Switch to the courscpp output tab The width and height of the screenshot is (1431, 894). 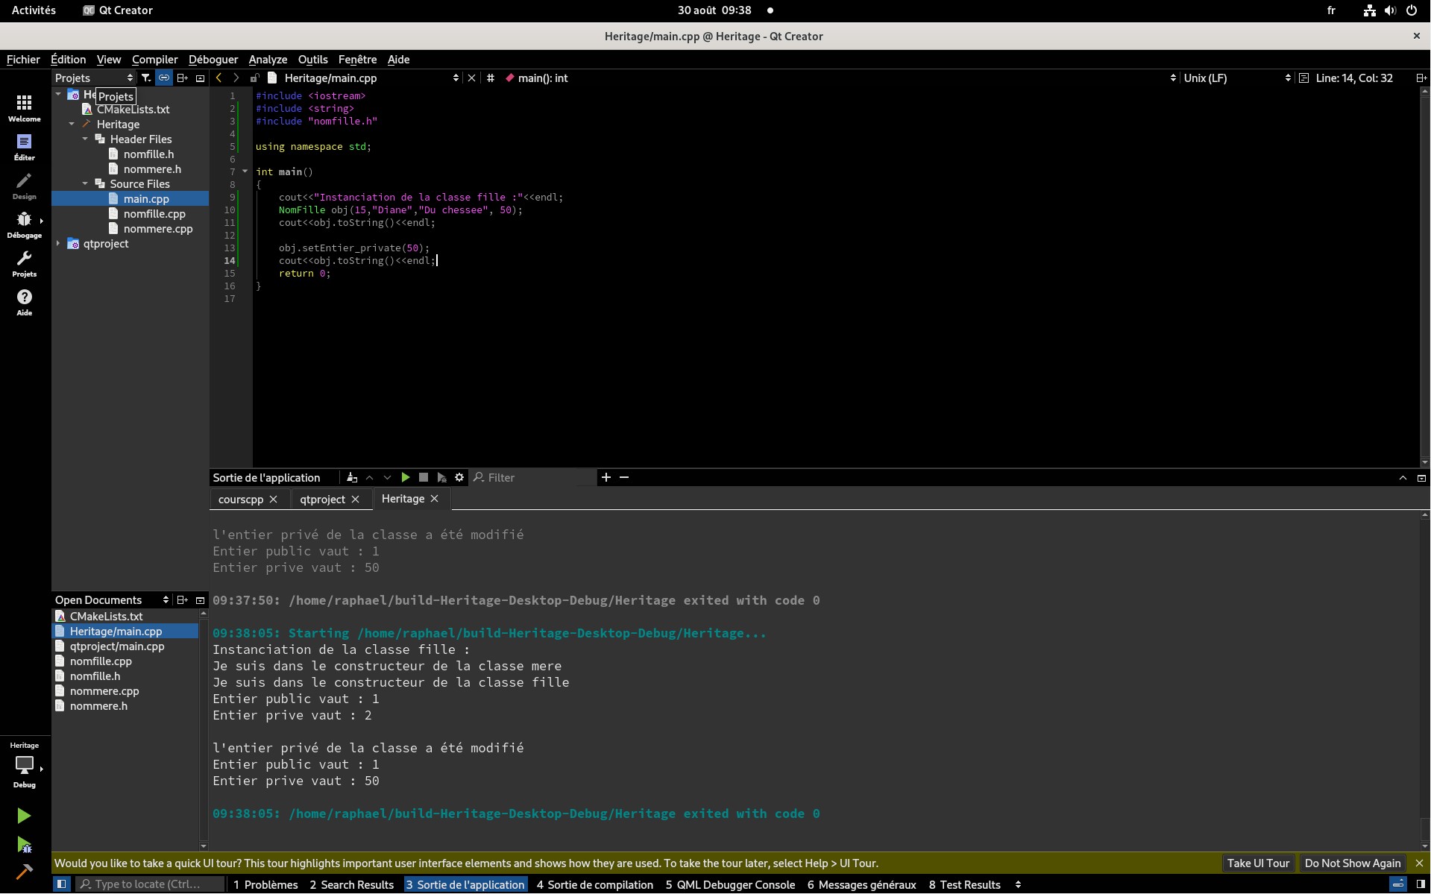[x=240, y=499]
